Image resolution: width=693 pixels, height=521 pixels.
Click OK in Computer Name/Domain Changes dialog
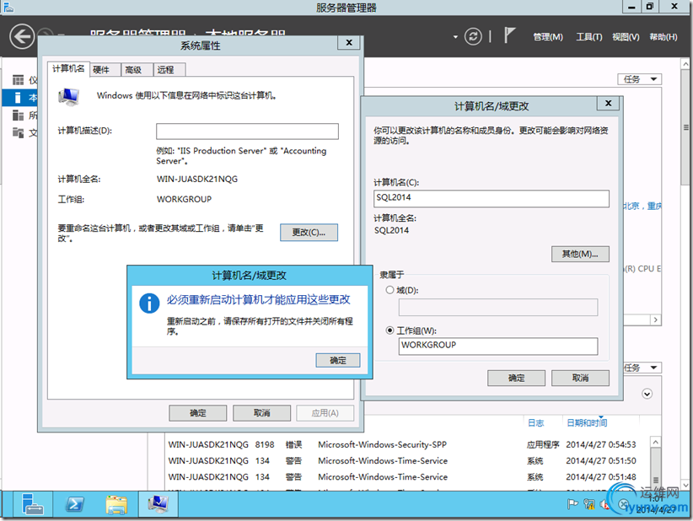click(x=516, y=378)
